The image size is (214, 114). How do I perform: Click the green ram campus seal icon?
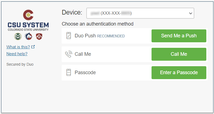pos(18,36)
